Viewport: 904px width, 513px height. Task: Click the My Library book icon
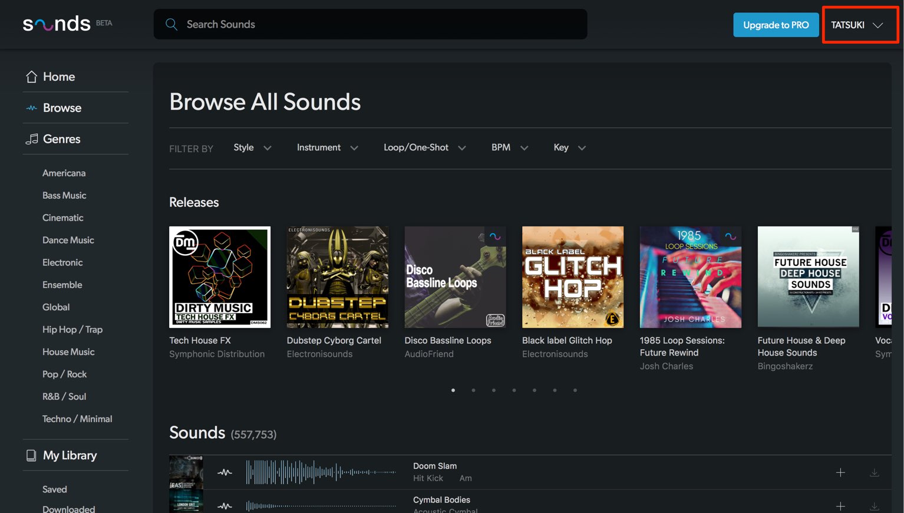point(31,455)
